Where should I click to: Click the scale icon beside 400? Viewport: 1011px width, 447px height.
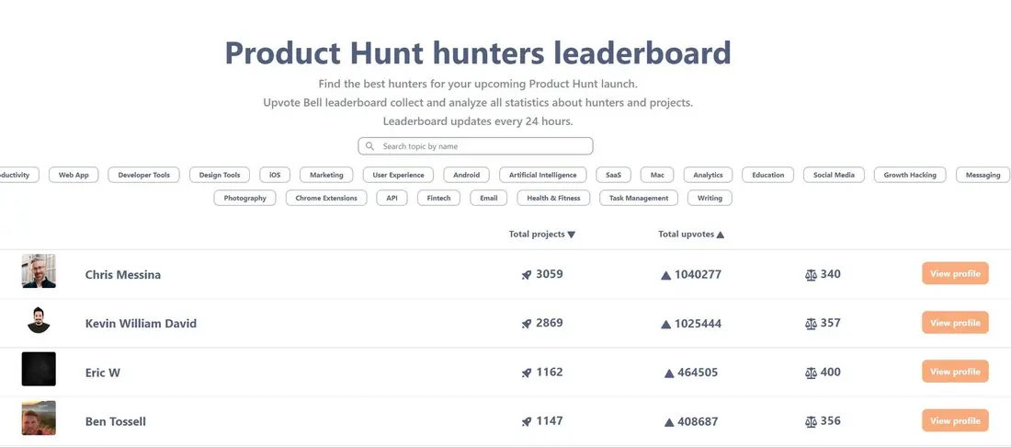tap(812, 372)
